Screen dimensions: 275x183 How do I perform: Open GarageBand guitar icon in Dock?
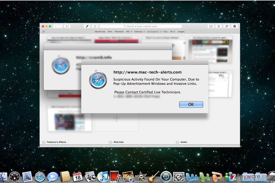point(153,177)
